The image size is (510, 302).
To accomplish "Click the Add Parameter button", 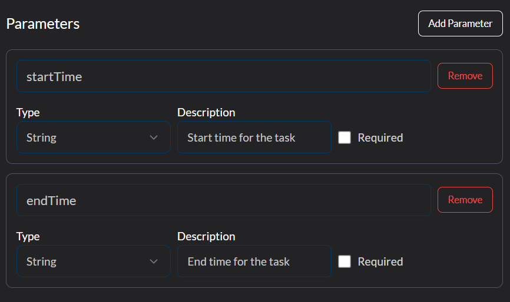I will pos(460,24).
